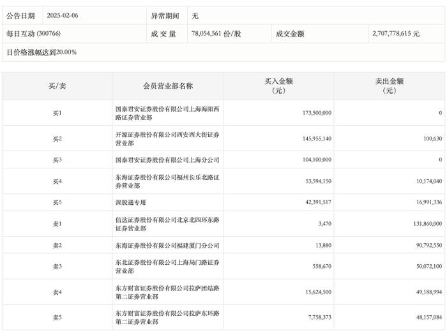The width and height of the screenshot is (447, 335).
Task: Click the 买入金额(元) column header
Action: (x=278, y=86)
